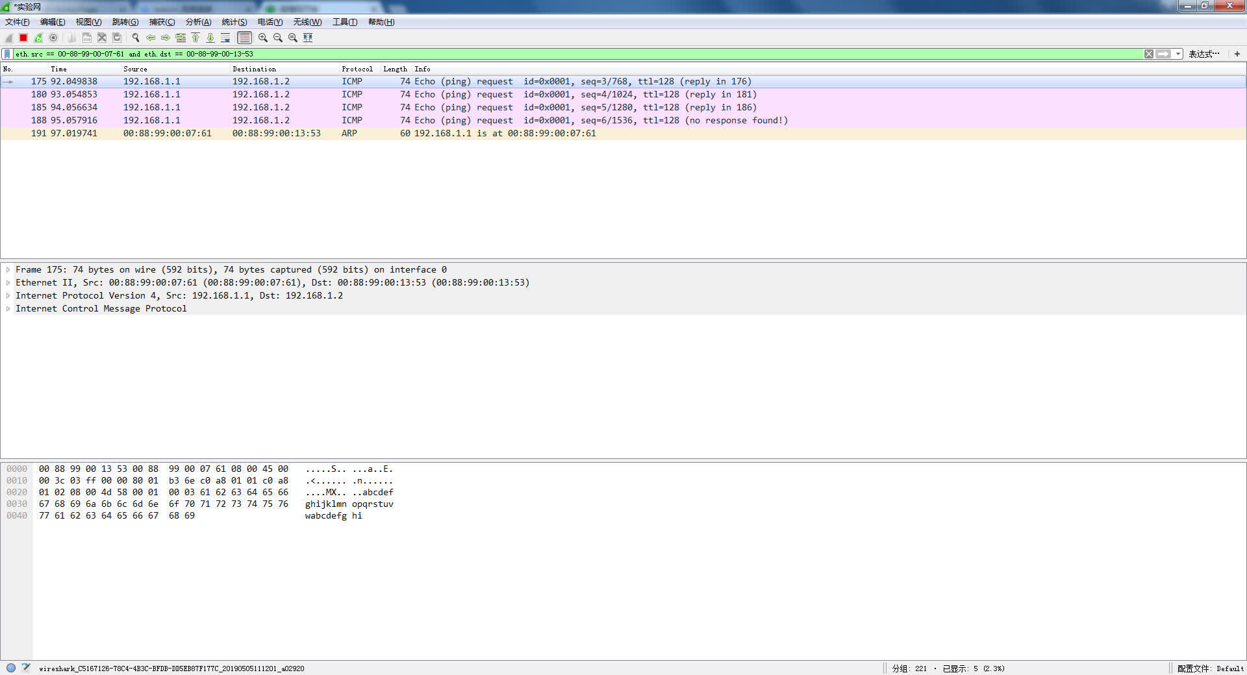Image resolution: width=1247 pixels, height=675 pixels.
Task: Go back to the previous packet
Action: (x=151, y=38)
